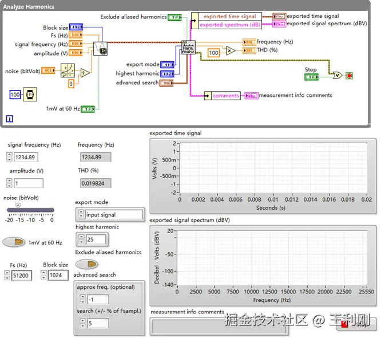Select the signal frequency (Hz) DBL terminal
Image resolution: width=381 pixels, height=338 pixels.
pos(76,44)
